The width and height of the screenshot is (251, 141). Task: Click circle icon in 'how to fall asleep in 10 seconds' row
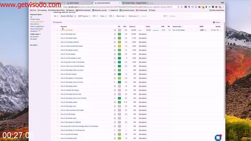coord(115,78)
